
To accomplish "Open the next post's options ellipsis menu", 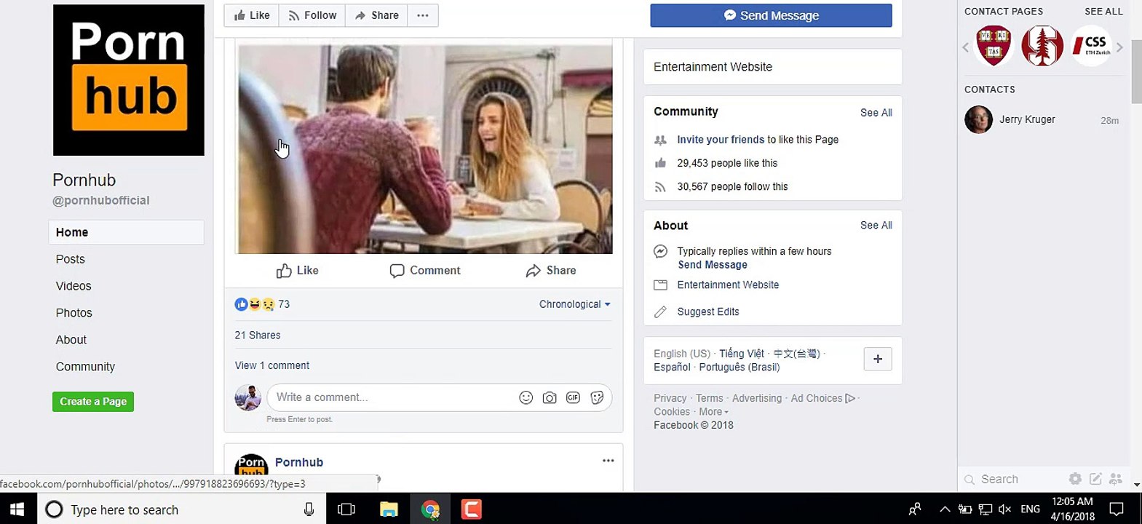I will (608, 461).
